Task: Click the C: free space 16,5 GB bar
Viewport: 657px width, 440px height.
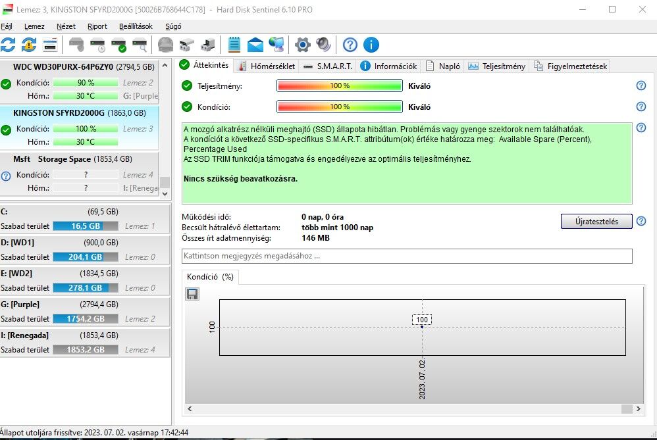Action: pos(86,226)
